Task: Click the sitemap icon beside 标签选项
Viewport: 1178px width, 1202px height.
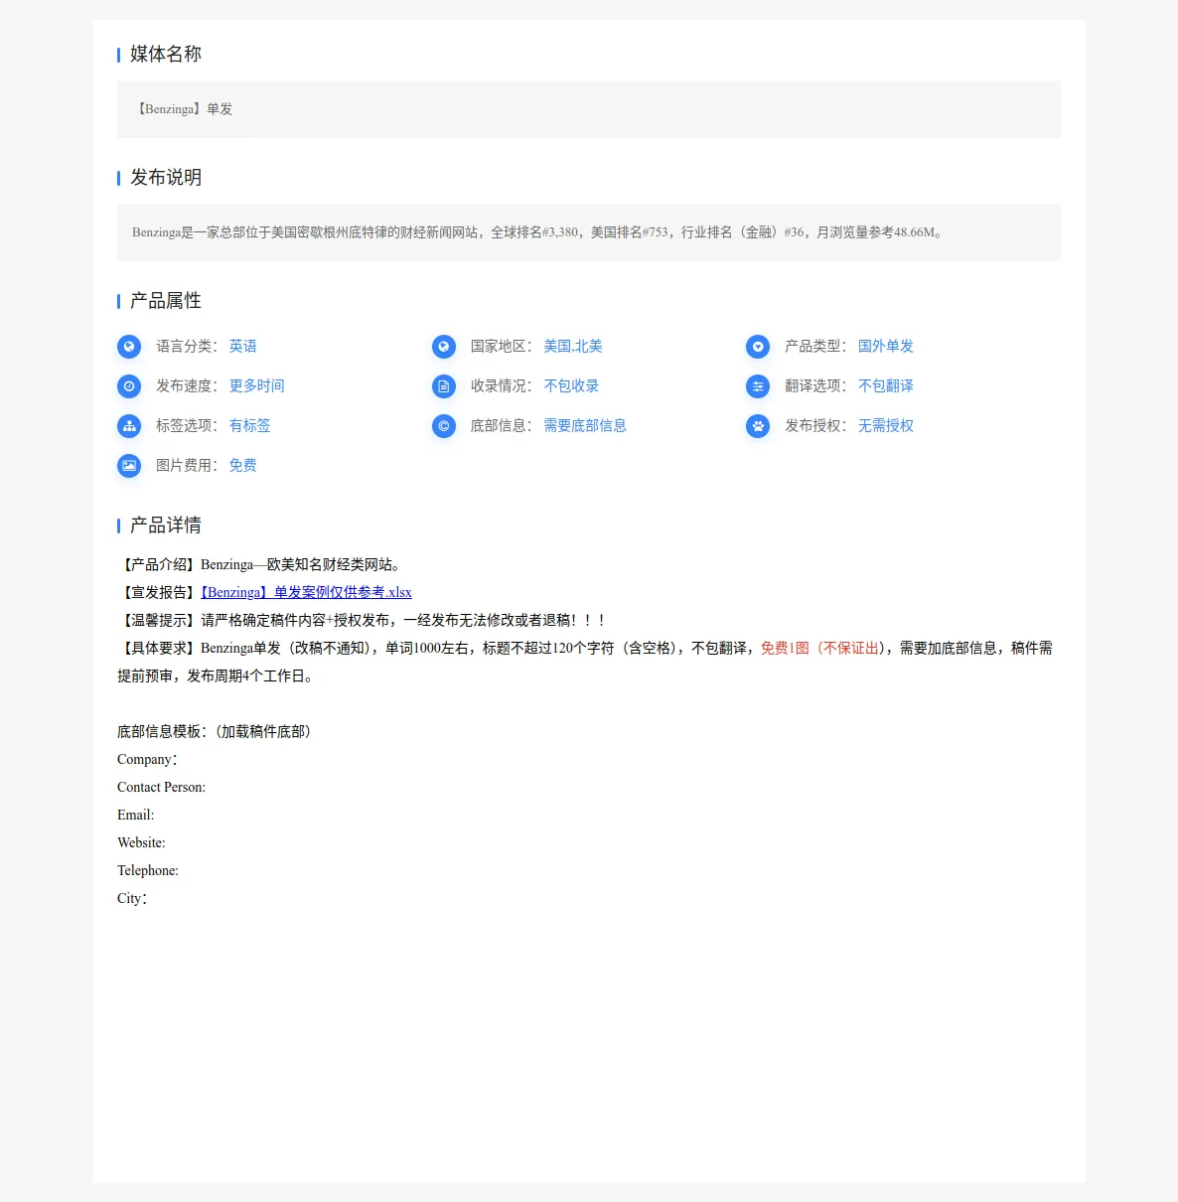Action: (x=129, y=426)
